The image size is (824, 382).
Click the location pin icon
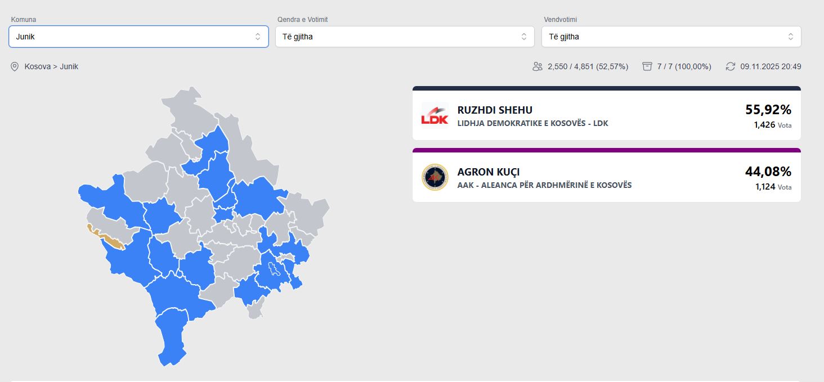(15, 66)
